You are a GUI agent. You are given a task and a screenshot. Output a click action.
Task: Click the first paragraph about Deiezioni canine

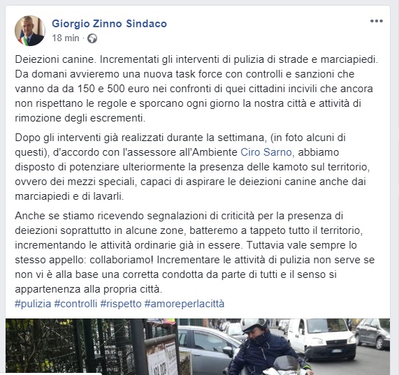click(196, 89)
